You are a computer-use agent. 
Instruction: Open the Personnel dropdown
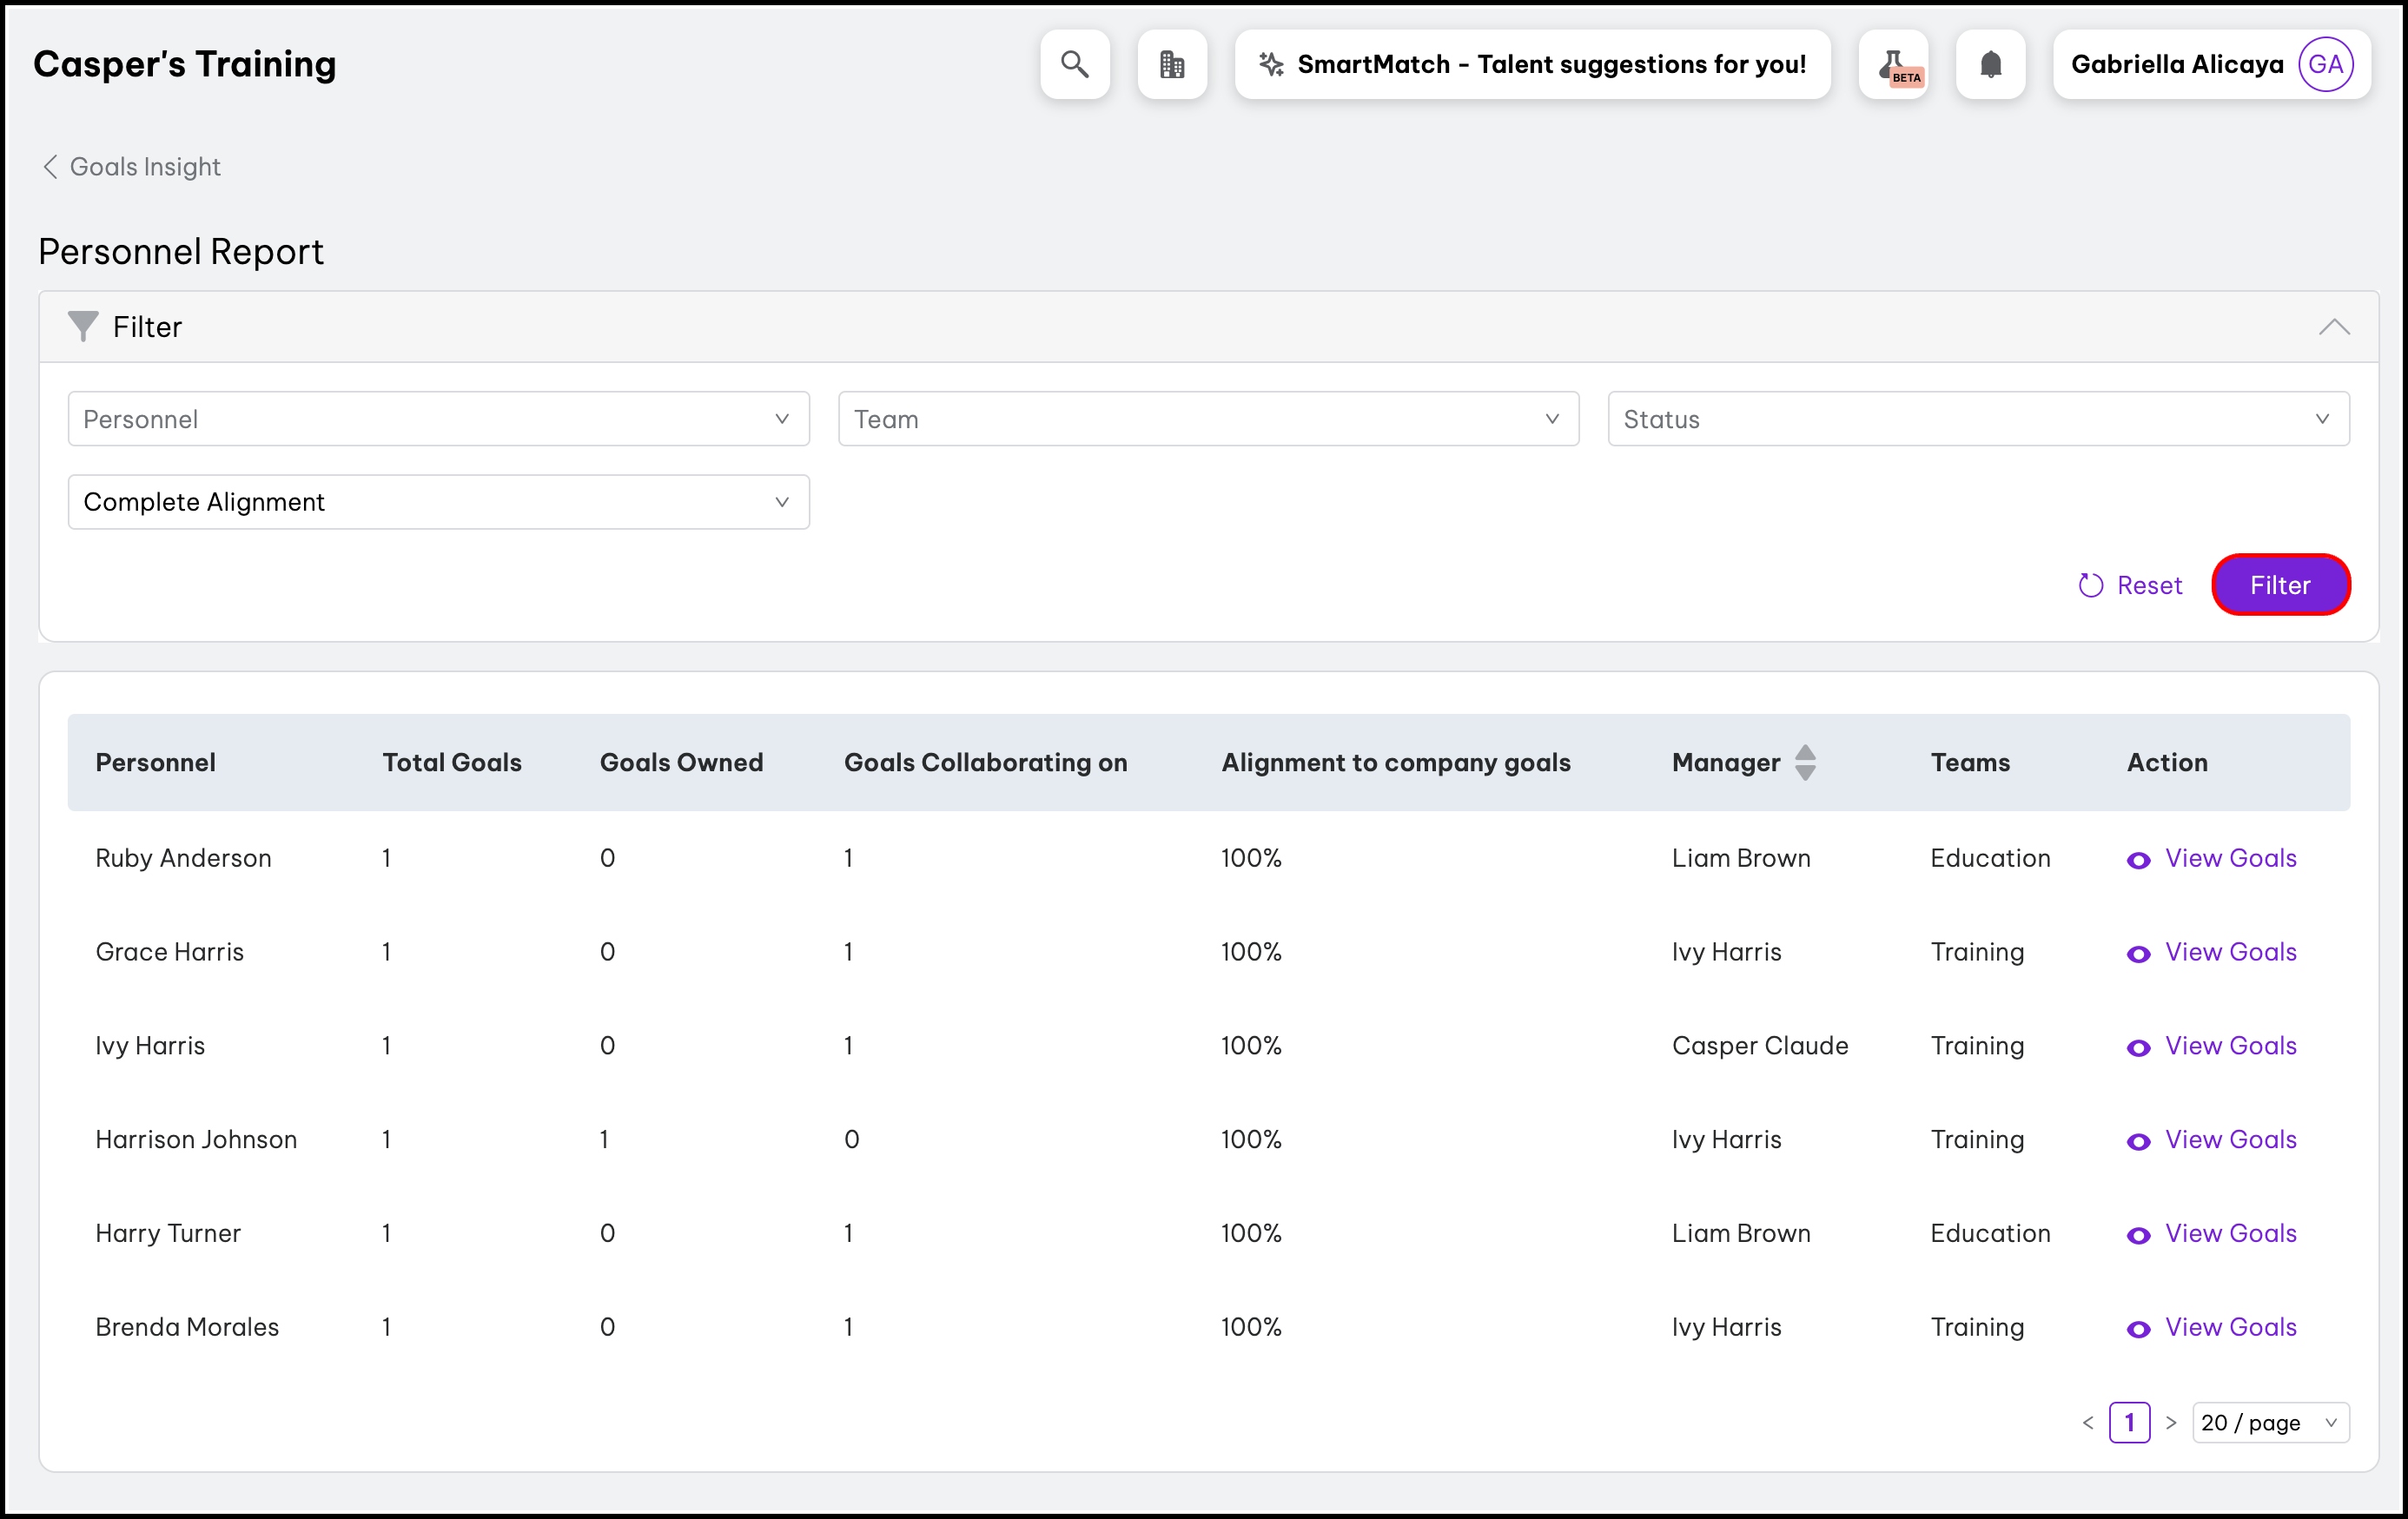[x=438, y=419]
